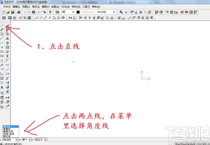This screenshot has height=145, width=210.
Task: Click the Save floppy disk icon
Action: tap(13, 12)
